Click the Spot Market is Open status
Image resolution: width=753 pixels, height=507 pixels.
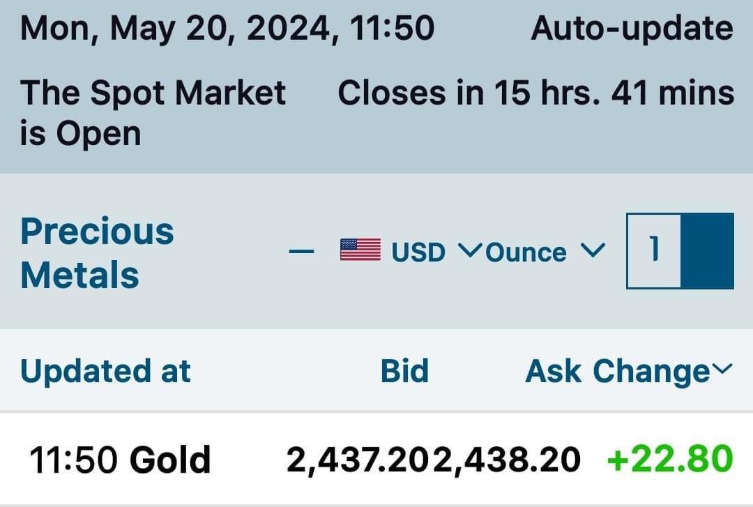pyautogui.click(x=152, y=112)
